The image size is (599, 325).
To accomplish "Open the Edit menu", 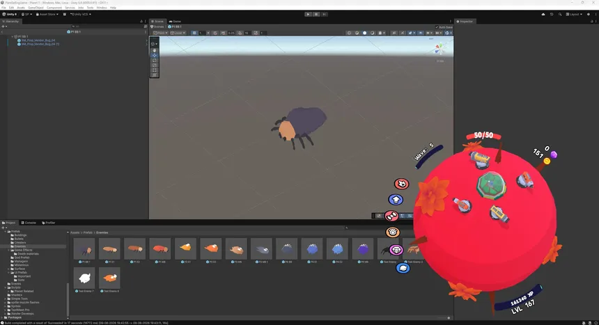I will [11, 8].
